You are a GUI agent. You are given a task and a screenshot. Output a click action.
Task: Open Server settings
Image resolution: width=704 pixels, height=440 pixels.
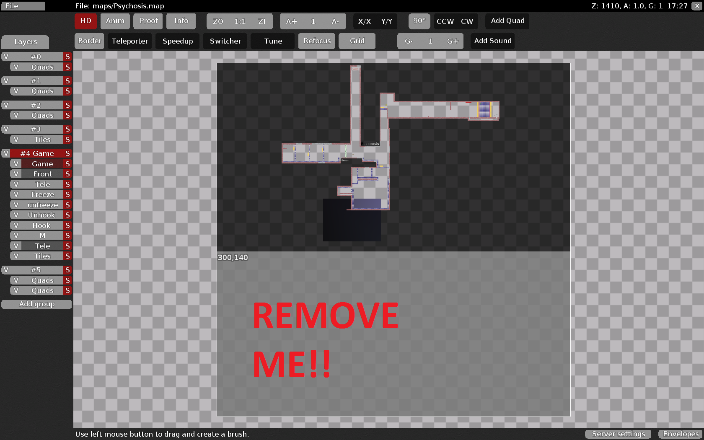[618, 434]
